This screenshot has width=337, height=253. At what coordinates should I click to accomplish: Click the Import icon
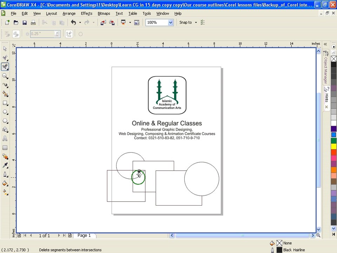(103, 22)
